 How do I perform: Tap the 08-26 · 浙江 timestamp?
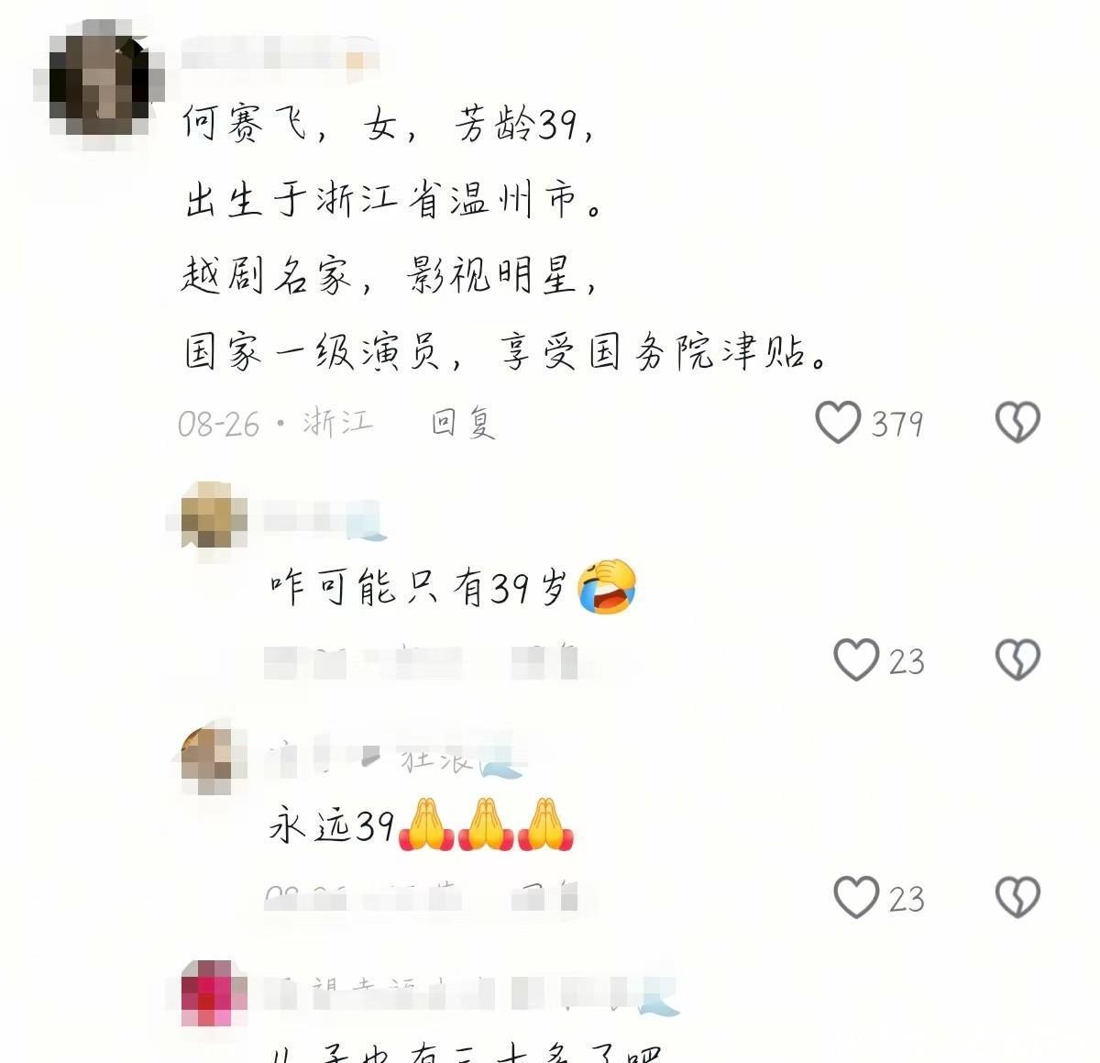click(276, 423)
